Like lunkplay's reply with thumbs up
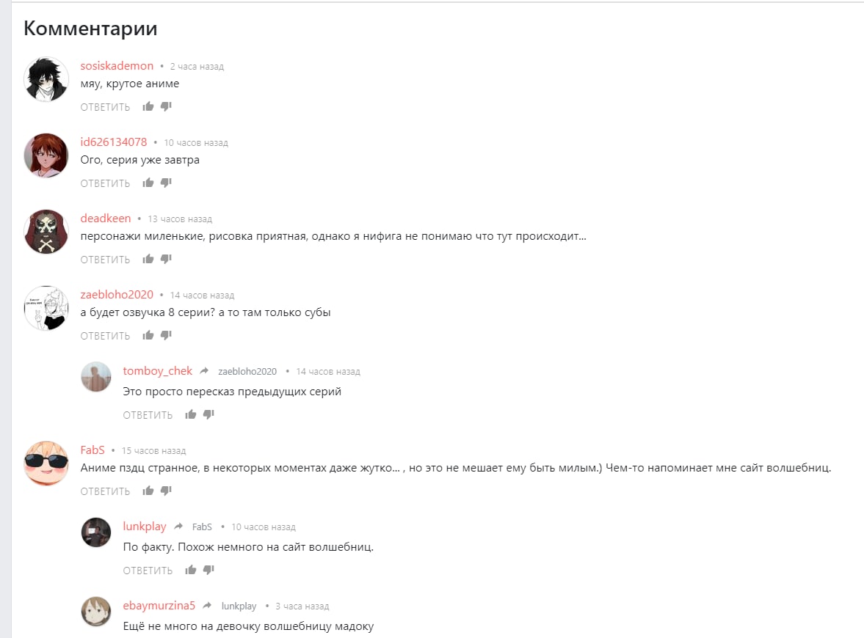 (190, 570)
